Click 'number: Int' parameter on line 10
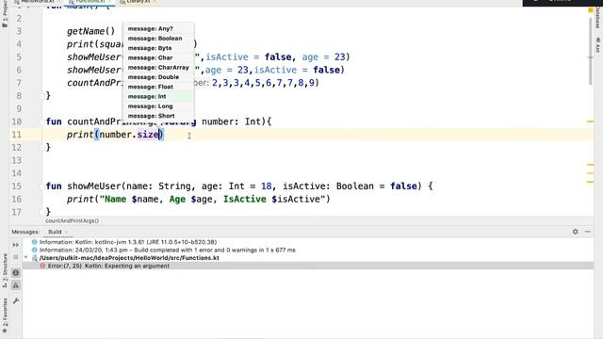 (231, 121)
